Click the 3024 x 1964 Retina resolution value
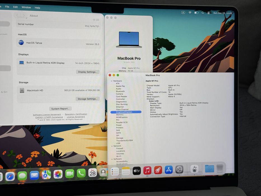 [188, 105]
